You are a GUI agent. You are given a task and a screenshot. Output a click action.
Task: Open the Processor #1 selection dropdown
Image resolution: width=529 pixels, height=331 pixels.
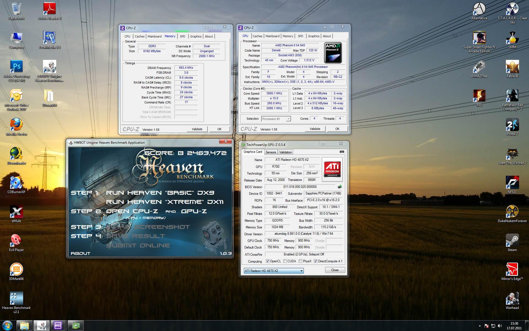[276, 119]
